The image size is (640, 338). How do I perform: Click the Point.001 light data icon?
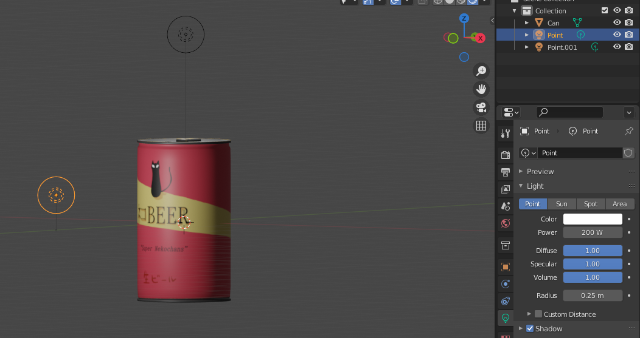[x=595, y=47]
